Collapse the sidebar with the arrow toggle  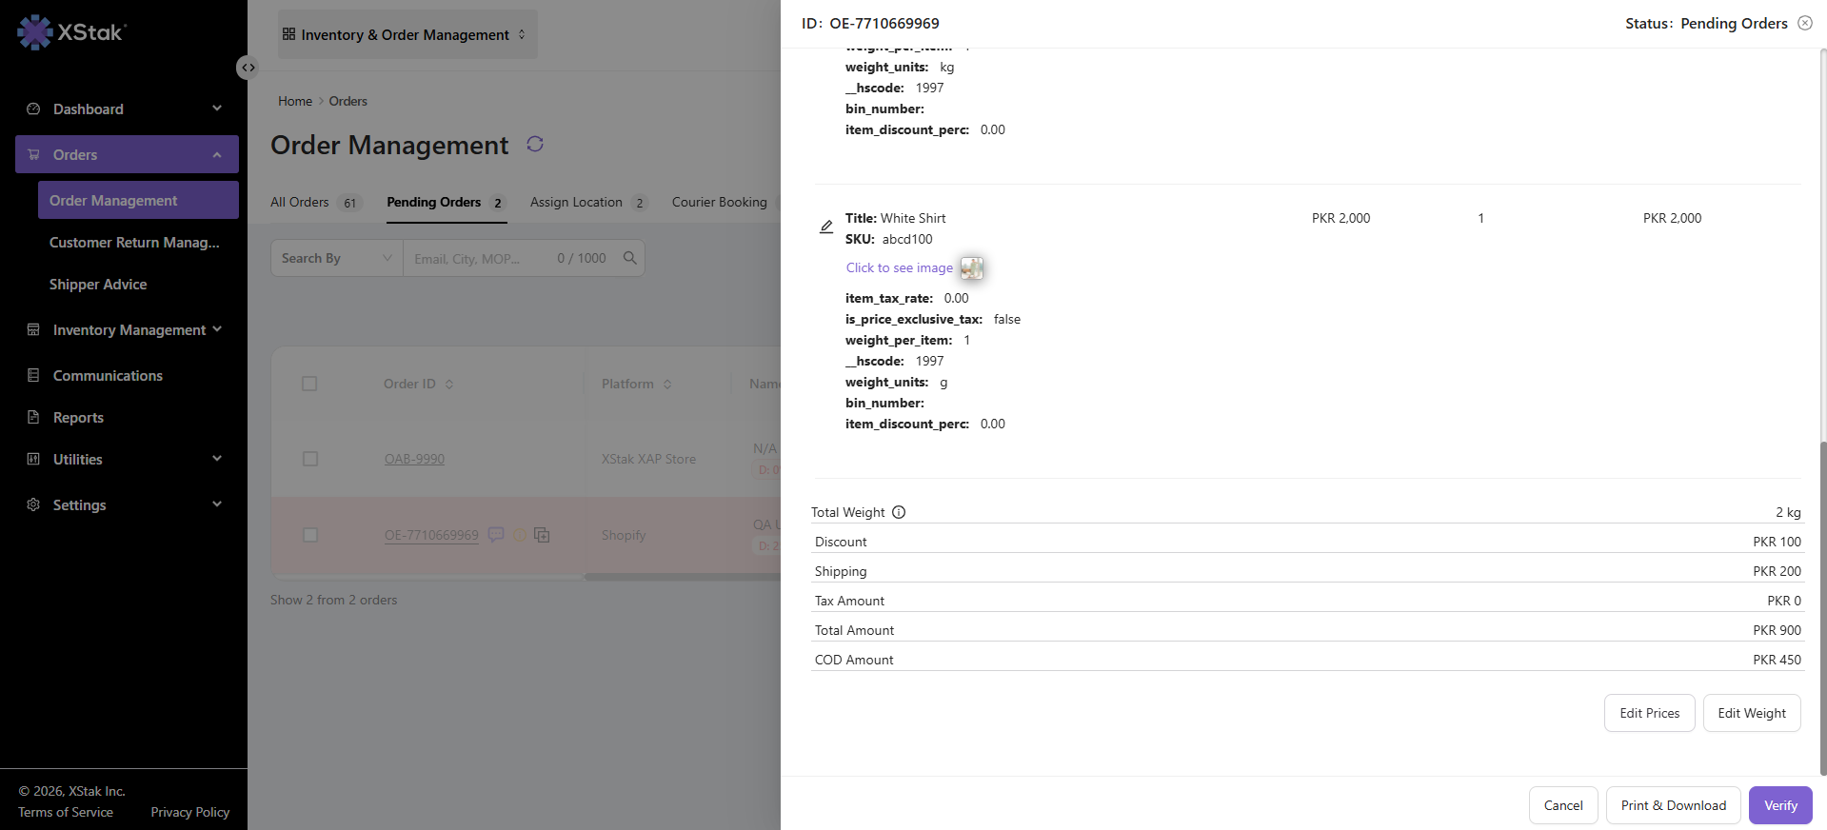(x=248, y=68)
